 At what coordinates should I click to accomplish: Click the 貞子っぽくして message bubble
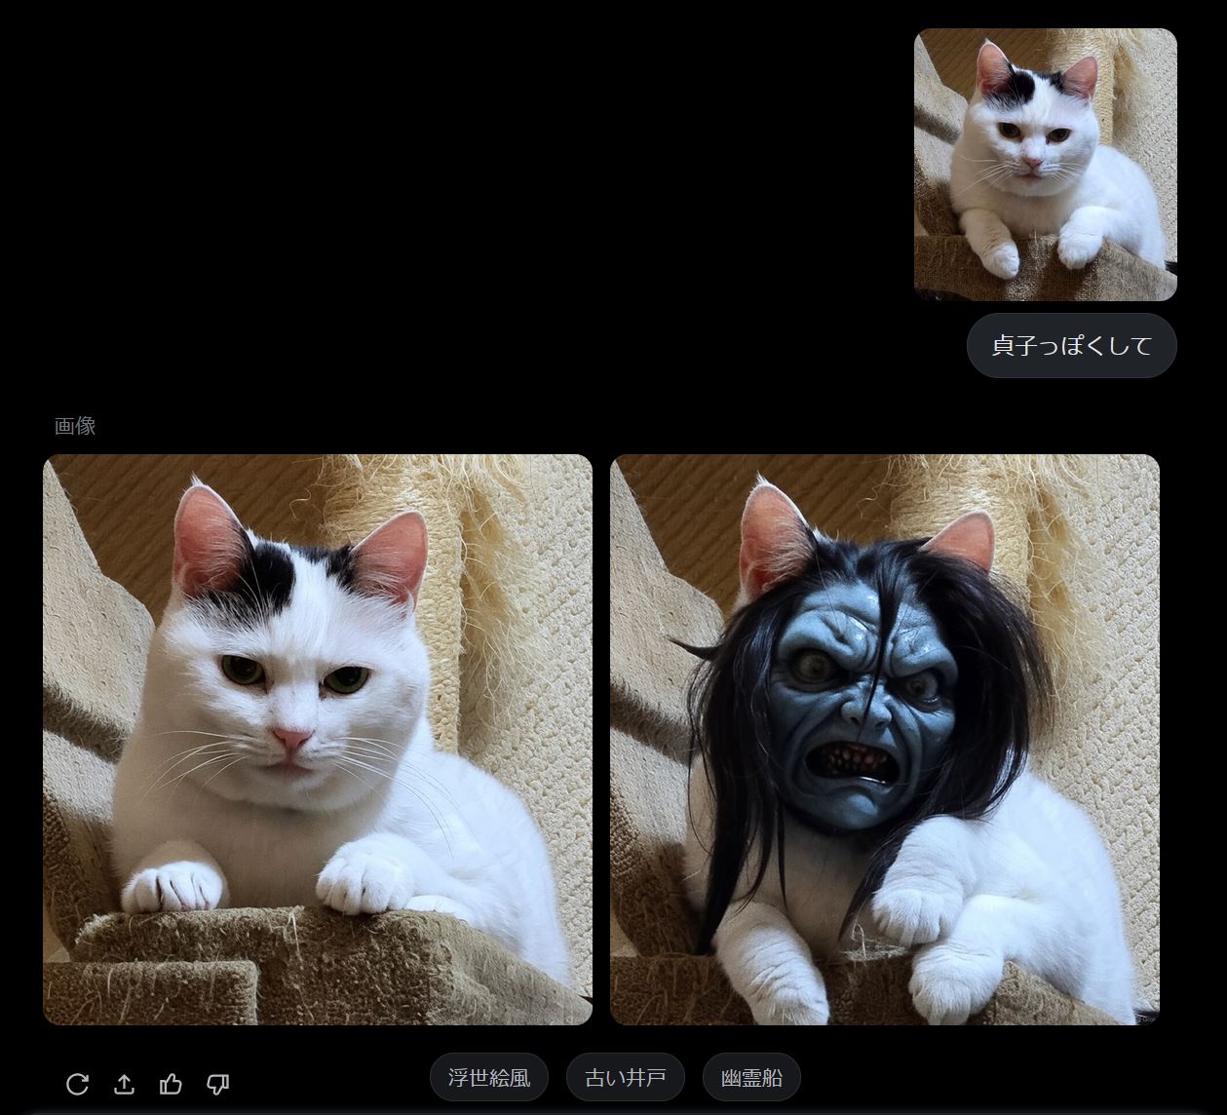[x=1072, y=346]
